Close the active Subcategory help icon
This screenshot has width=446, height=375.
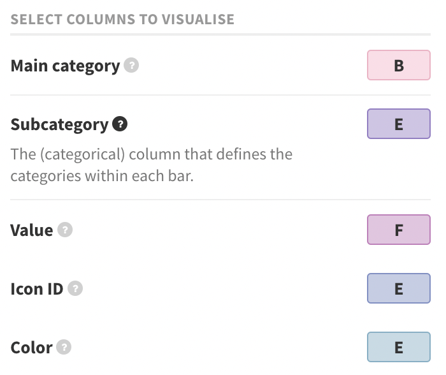tap(120, 124)
